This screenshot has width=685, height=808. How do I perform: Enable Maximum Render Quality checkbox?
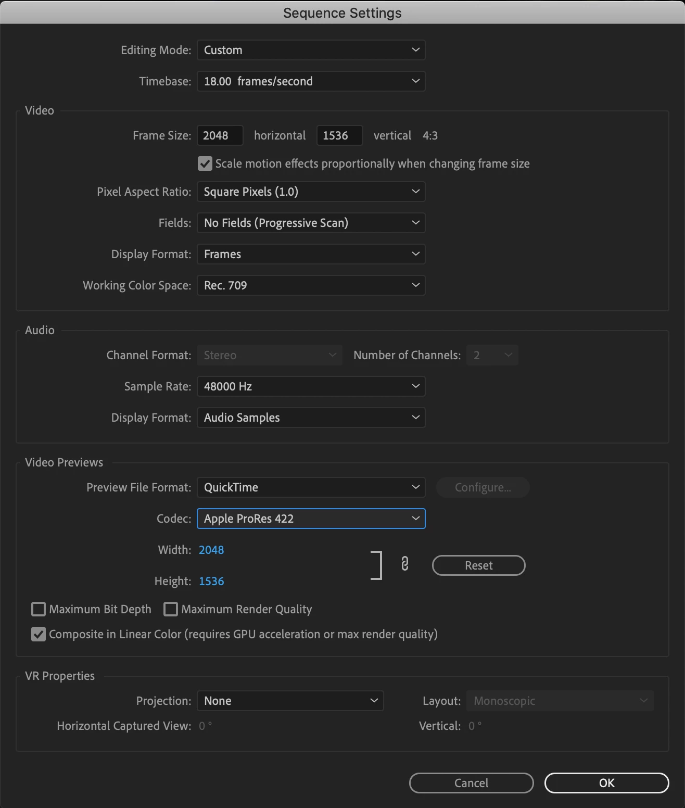click(x=171, y=609)
